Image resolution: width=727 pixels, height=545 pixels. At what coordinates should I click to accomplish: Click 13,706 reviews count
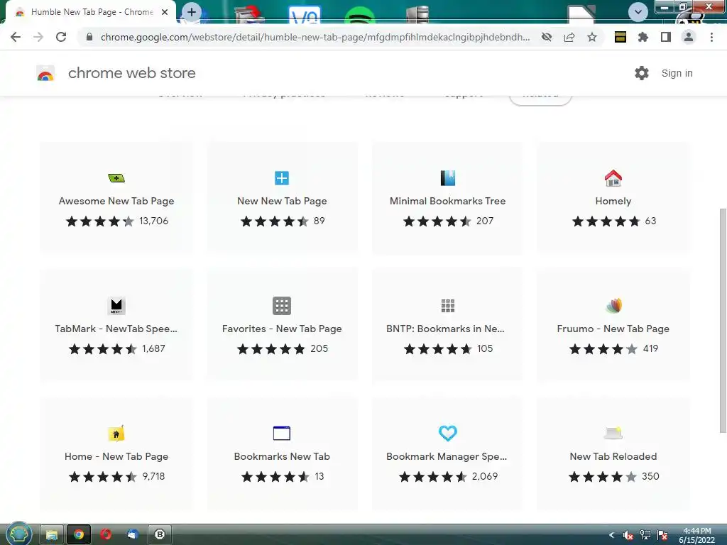point(153,221)
